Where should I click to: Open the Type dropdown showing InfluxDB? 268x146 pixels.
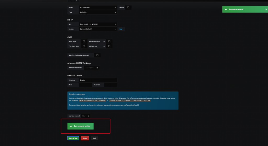click(98, 12)
